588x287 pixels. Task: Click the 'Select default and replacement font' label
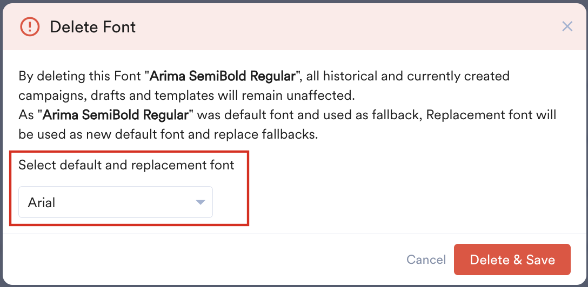pos(126,165)
